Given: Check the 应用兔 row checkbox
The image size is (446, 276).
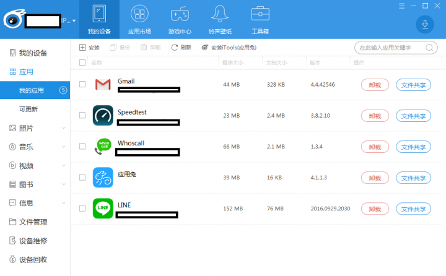Looking at the screenshot, I should (x=82, y=178).
